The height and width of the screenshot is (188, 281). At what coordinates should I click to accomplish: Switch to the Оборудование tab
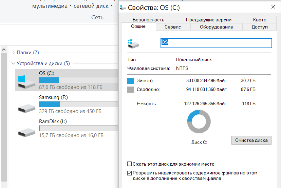pos(216,27)
